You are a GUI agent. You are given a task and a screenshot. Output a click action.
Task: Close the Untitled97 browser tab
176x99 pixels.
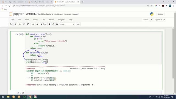(x=78, y=2)
